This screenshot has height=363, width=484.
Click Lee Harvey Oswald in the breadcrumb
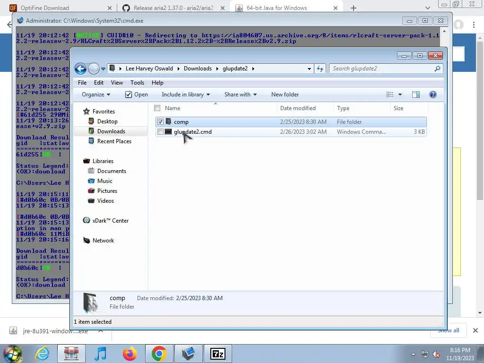coord(149,69)
